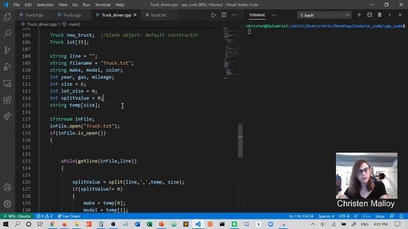Open the Run menu

point(86,4)
